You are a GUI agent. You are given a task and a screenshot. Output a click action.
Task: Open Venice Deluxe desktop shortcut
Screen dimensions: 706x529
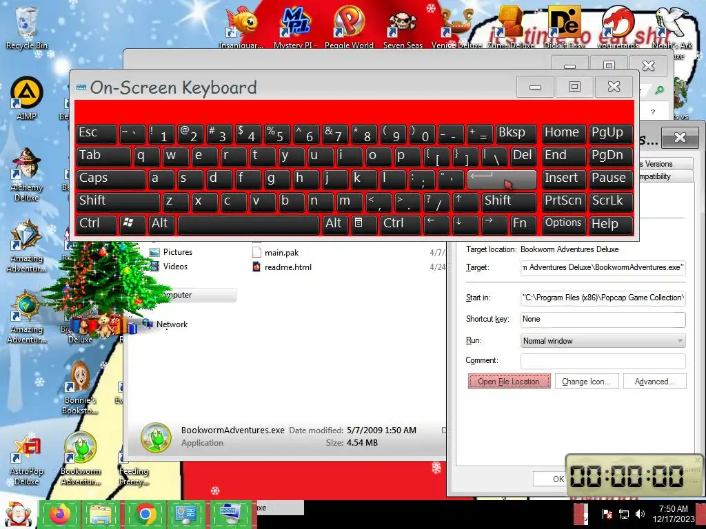[456, 27]
